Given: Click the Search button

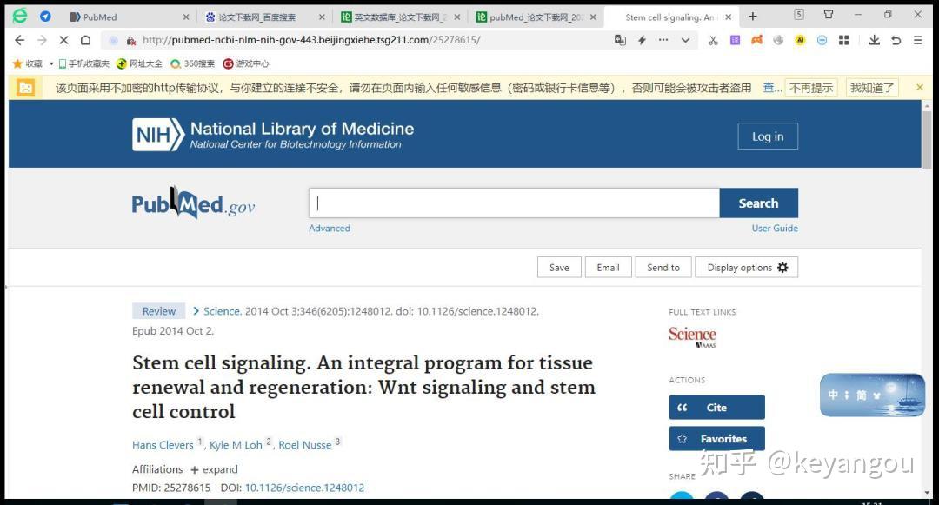Looking at the screenshot, I should tap(758, 203).
